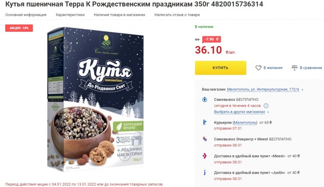Switch to the 'Характеристики' tab

pyautogui.click(x=70, y=15)
